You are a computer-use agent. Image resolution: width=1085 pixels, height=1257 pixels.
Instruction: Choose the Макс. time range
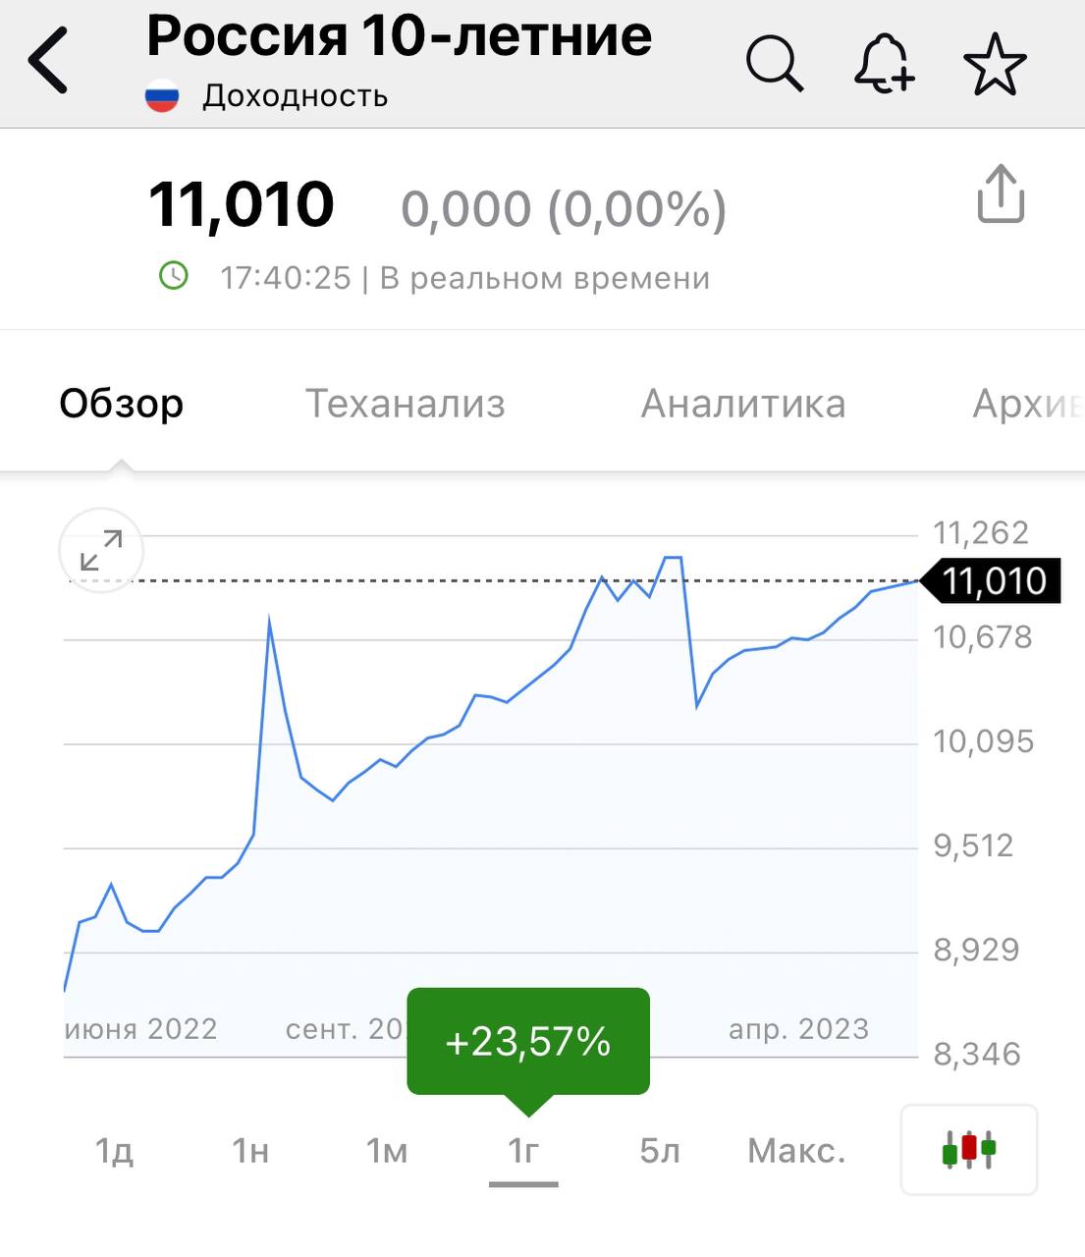point(796,1150)
